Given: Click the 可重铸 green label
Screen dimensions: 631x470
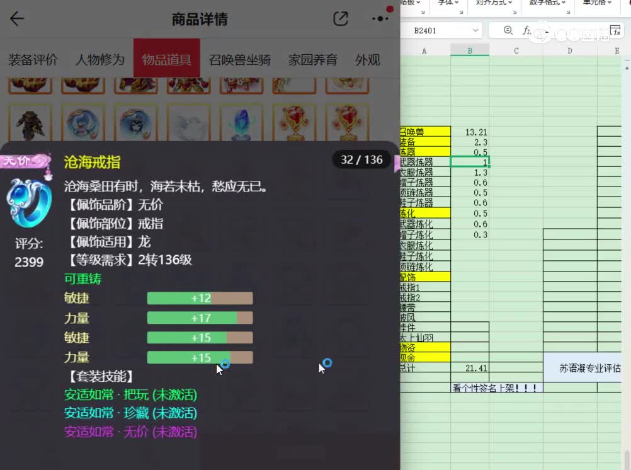Looking at the screenshot, I should coord(83,278).
